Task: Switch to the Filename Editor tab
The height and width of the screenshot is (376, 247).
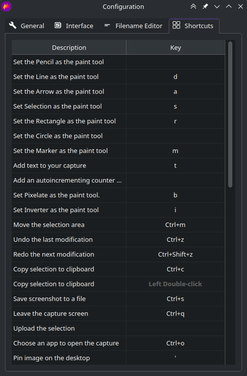Action: [133, 26]
